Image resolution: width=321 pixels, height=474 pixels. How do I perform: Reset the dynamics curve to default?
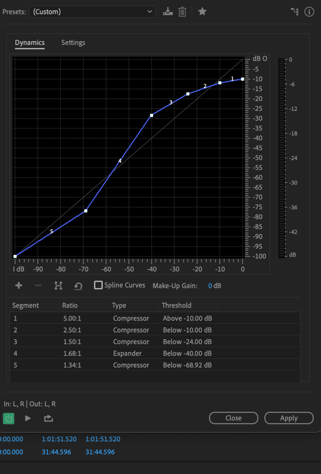pos(78,286)
